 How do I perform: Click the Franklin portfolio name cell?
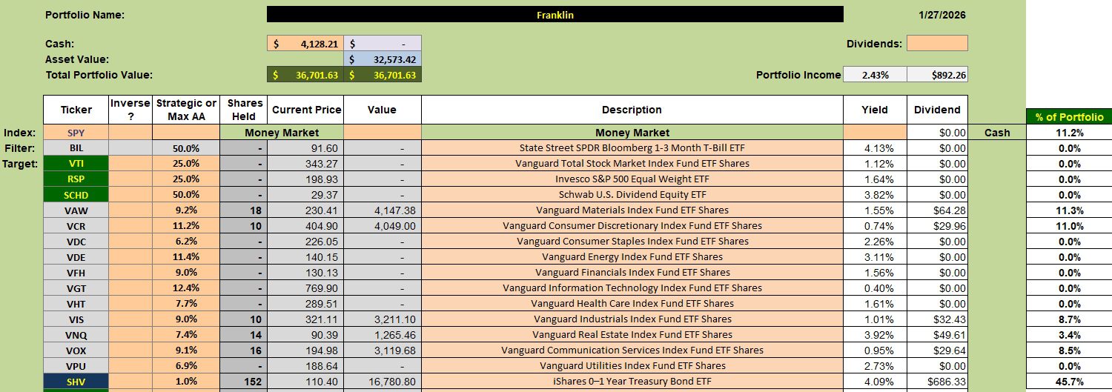(555, 15)
